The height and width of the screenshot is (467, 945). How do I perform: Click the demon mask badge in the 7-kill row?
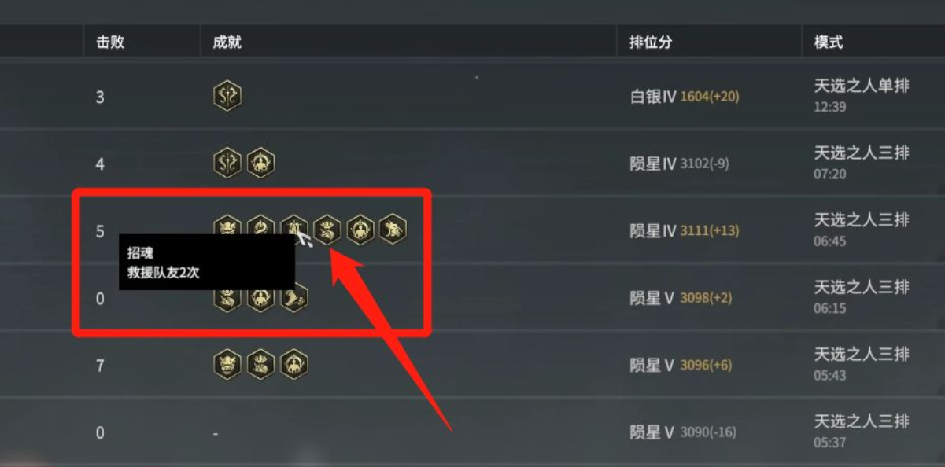(x=227, y=364)
